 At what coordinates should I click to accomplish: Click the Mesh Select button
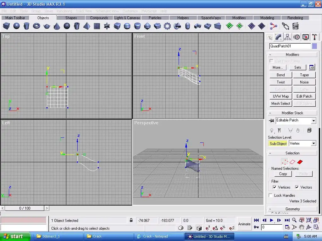pos(281,104)
